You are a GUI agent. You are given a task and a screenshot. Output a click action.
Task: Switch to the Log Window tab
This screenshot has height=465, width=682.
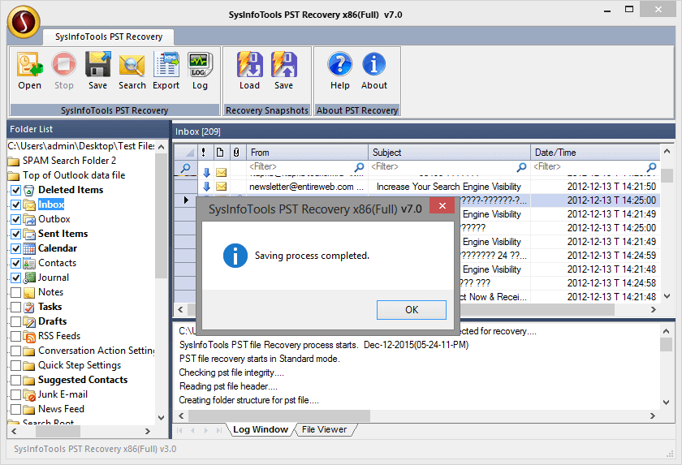click(x=261, y=429)
